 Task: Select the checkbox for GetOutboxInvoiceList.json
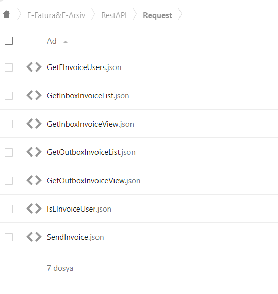point(9,152)
